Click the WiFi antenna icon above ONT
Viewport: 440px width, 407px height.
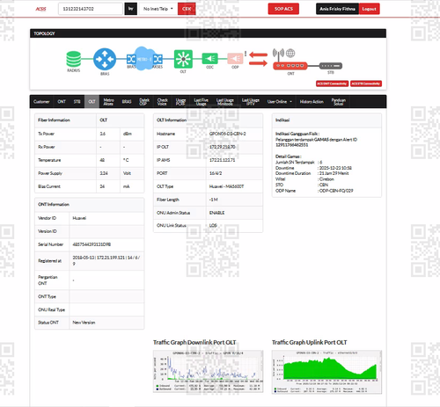(x=278, y=53)
